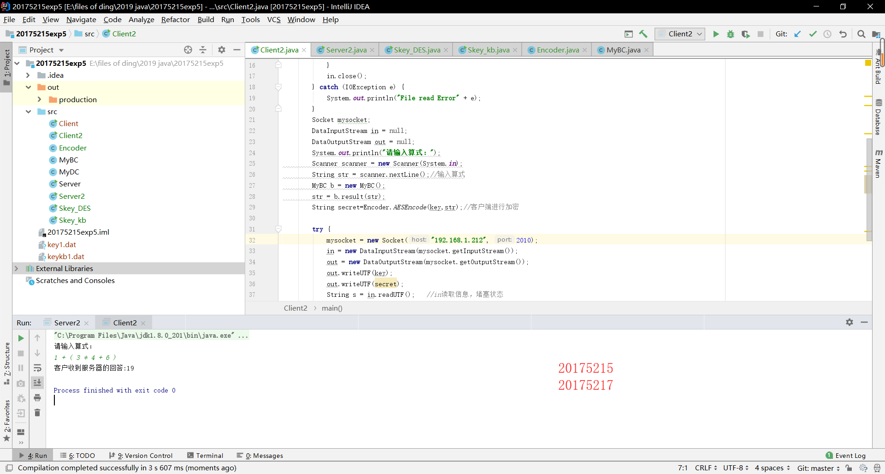
Task: Toggle fold at catch line 18
Action: click(278, 87)
